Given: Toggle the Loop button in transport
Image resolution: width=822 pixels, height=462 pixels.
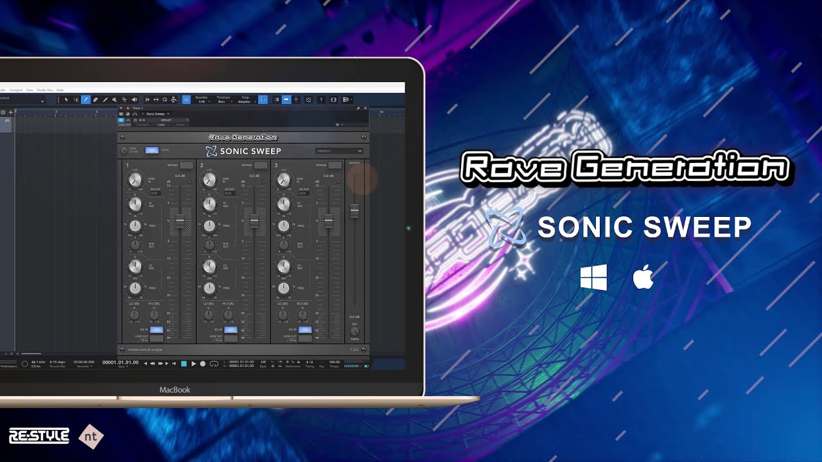Looking at the screenshot, I should click(214, 364).
